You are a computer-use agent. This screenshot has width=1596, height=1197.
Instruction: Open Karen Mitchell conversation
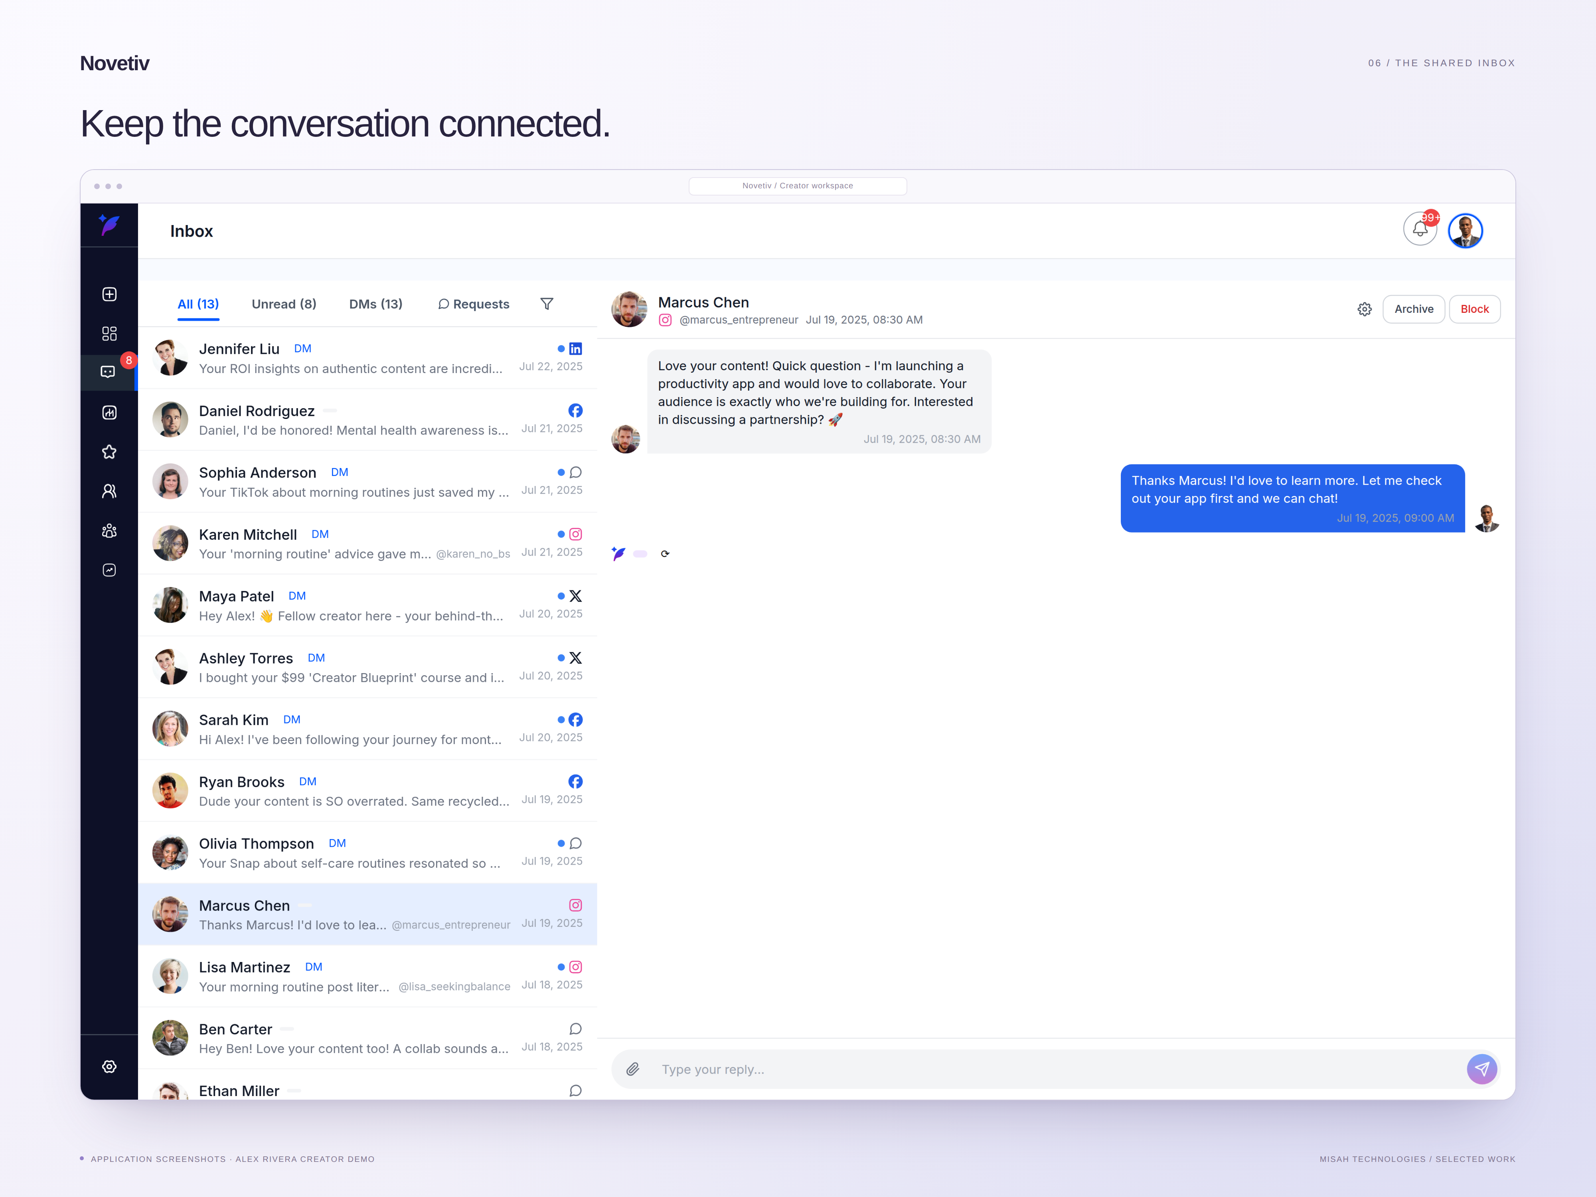367,543
